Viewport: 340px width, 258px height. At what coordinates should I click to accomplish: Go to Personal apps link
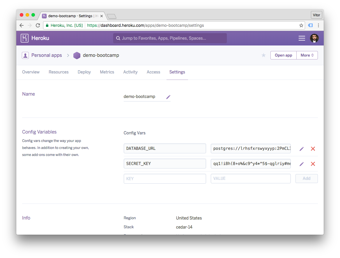pyautogui.click(x=47, y=55)
